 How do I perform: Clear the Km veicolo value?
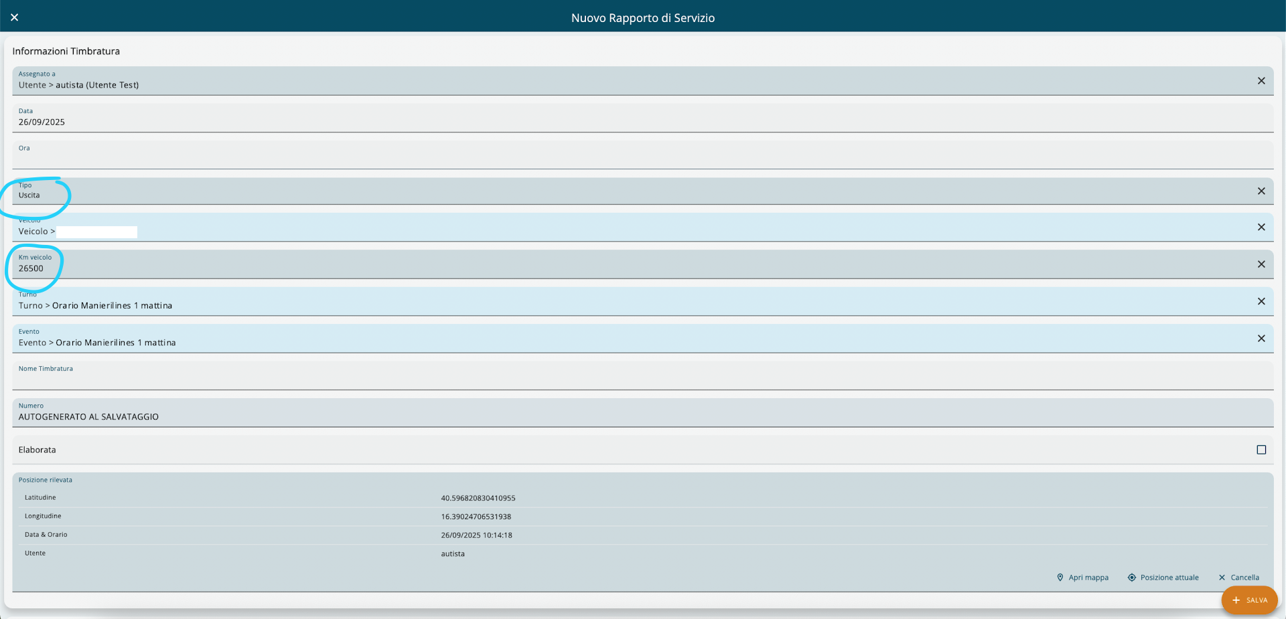(1261, 264)
